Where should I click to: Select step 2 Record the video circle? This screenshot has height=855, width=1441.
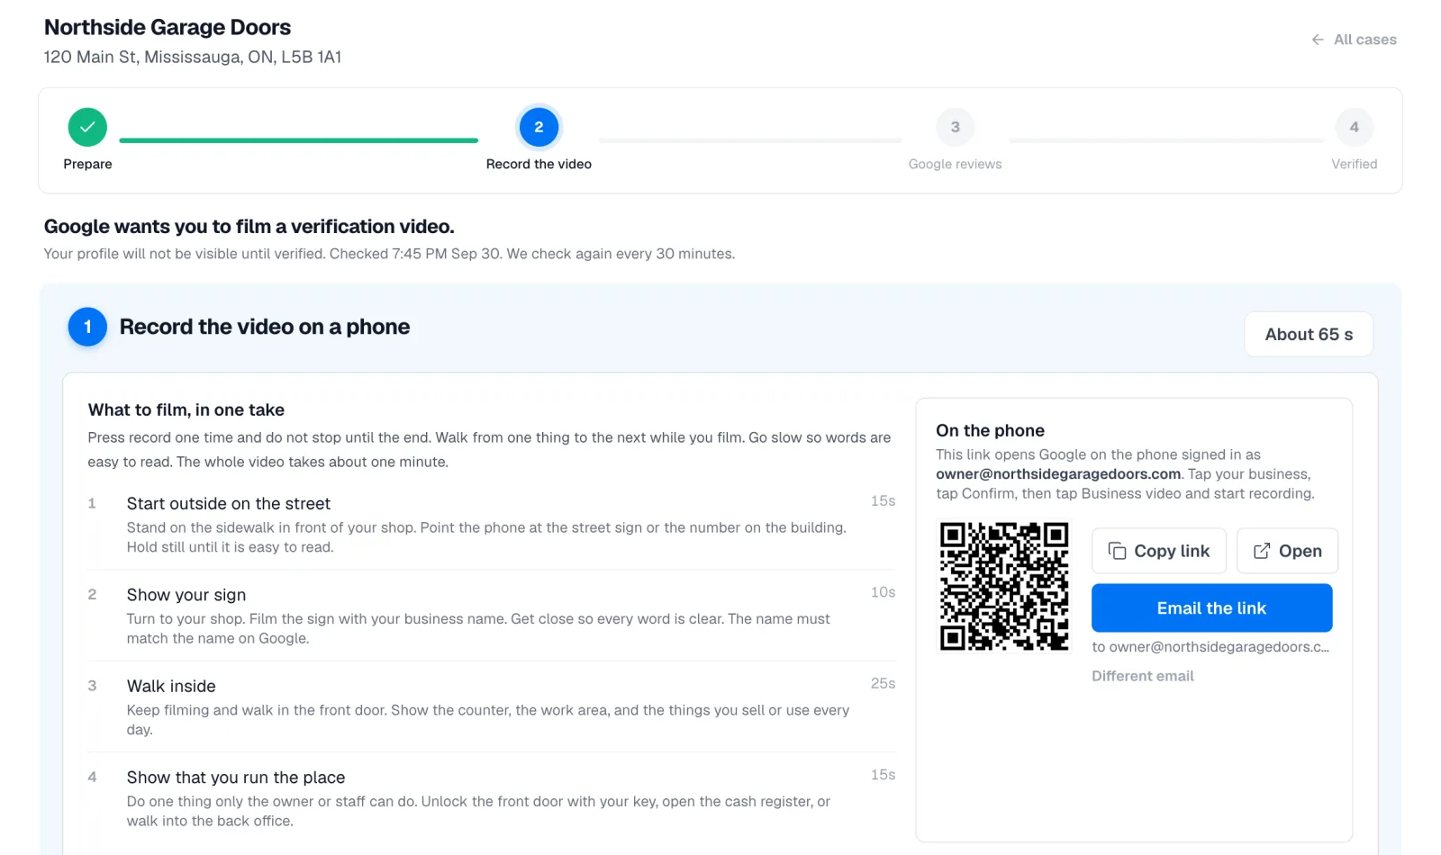click(539, 127)
